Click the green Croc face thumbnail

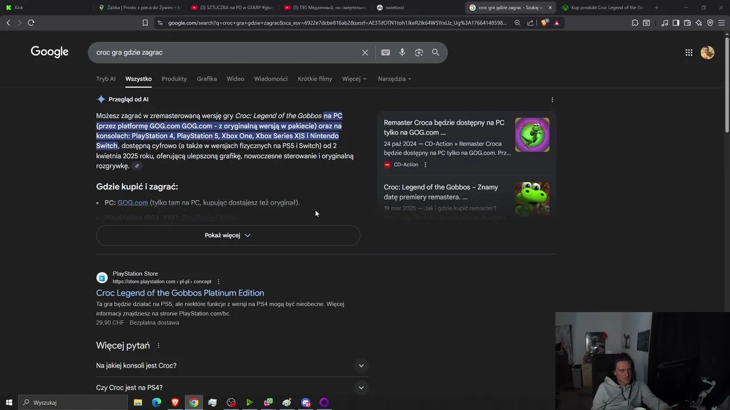pos(532,199)
